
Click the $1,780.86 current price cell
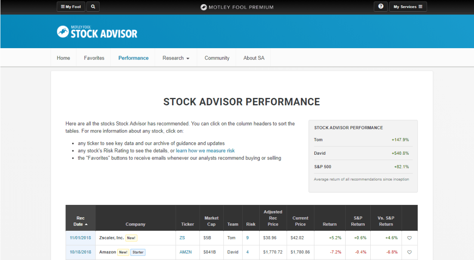tap(300, 252)
